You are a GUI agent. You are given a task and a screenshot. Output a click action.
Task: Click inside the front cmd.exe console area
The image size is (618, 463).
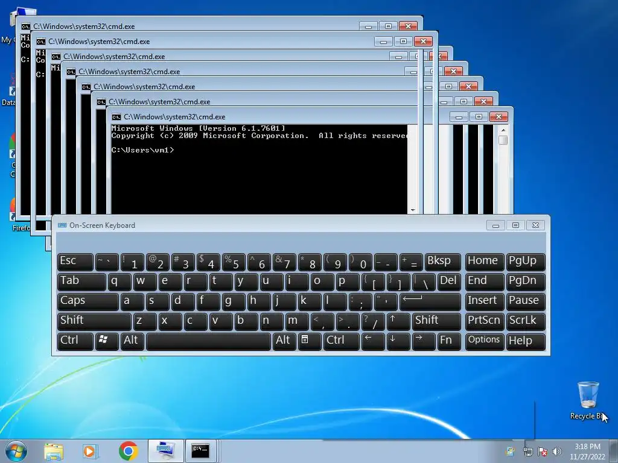point(259,169)
